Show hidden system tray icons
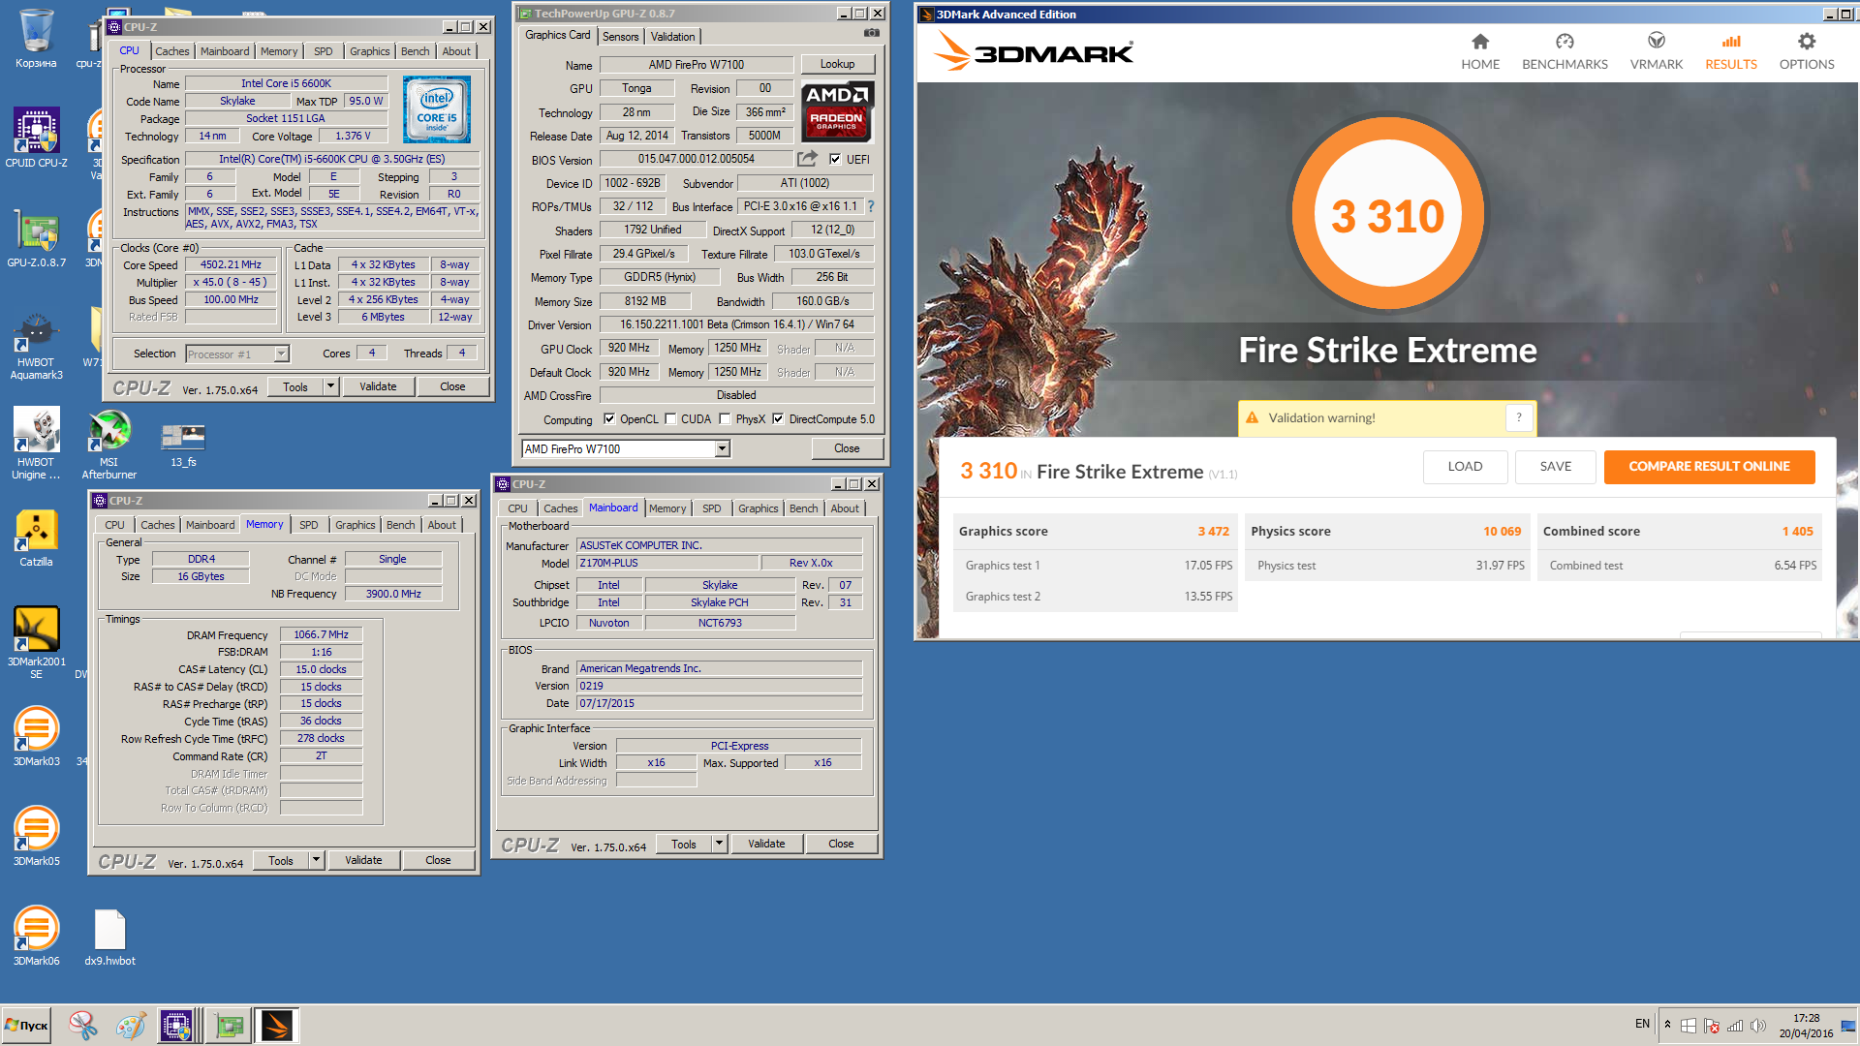 (1667, 1024)
